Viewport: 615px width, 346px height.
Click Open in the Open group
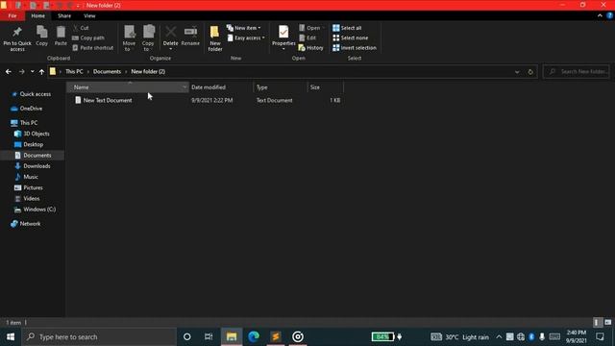coord(310,28)
